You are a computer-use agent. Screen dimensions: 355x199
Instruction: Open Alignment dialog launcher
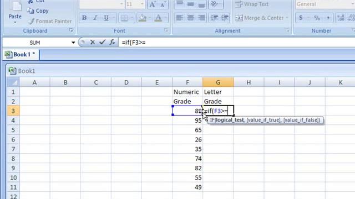pos(287,30)
